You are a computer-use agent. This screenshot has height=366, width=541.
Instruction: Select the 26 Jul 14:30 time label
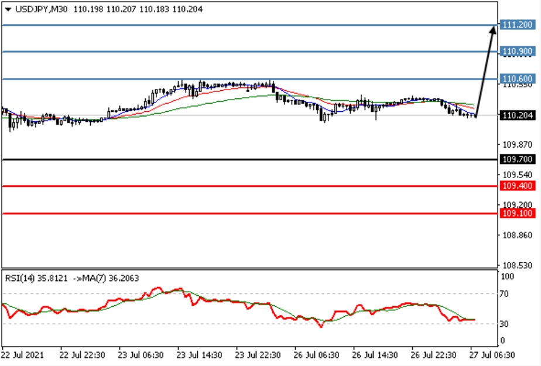tap(375, 355)
